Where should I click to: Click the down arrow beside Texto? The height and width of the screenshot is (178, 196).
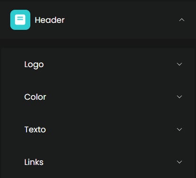click(179, 129)
